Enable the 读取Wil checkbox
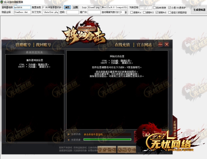The image size is (207, 159). coord(144,12)
